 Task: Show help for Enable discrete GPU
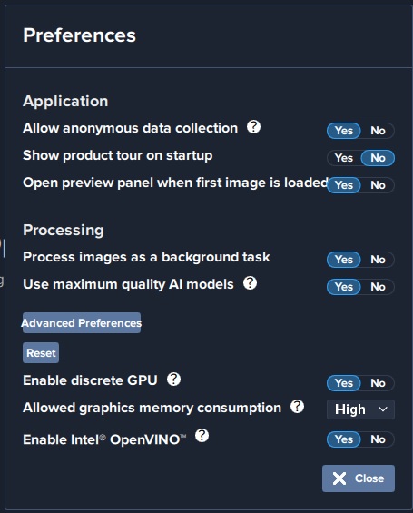click(173, 380)
